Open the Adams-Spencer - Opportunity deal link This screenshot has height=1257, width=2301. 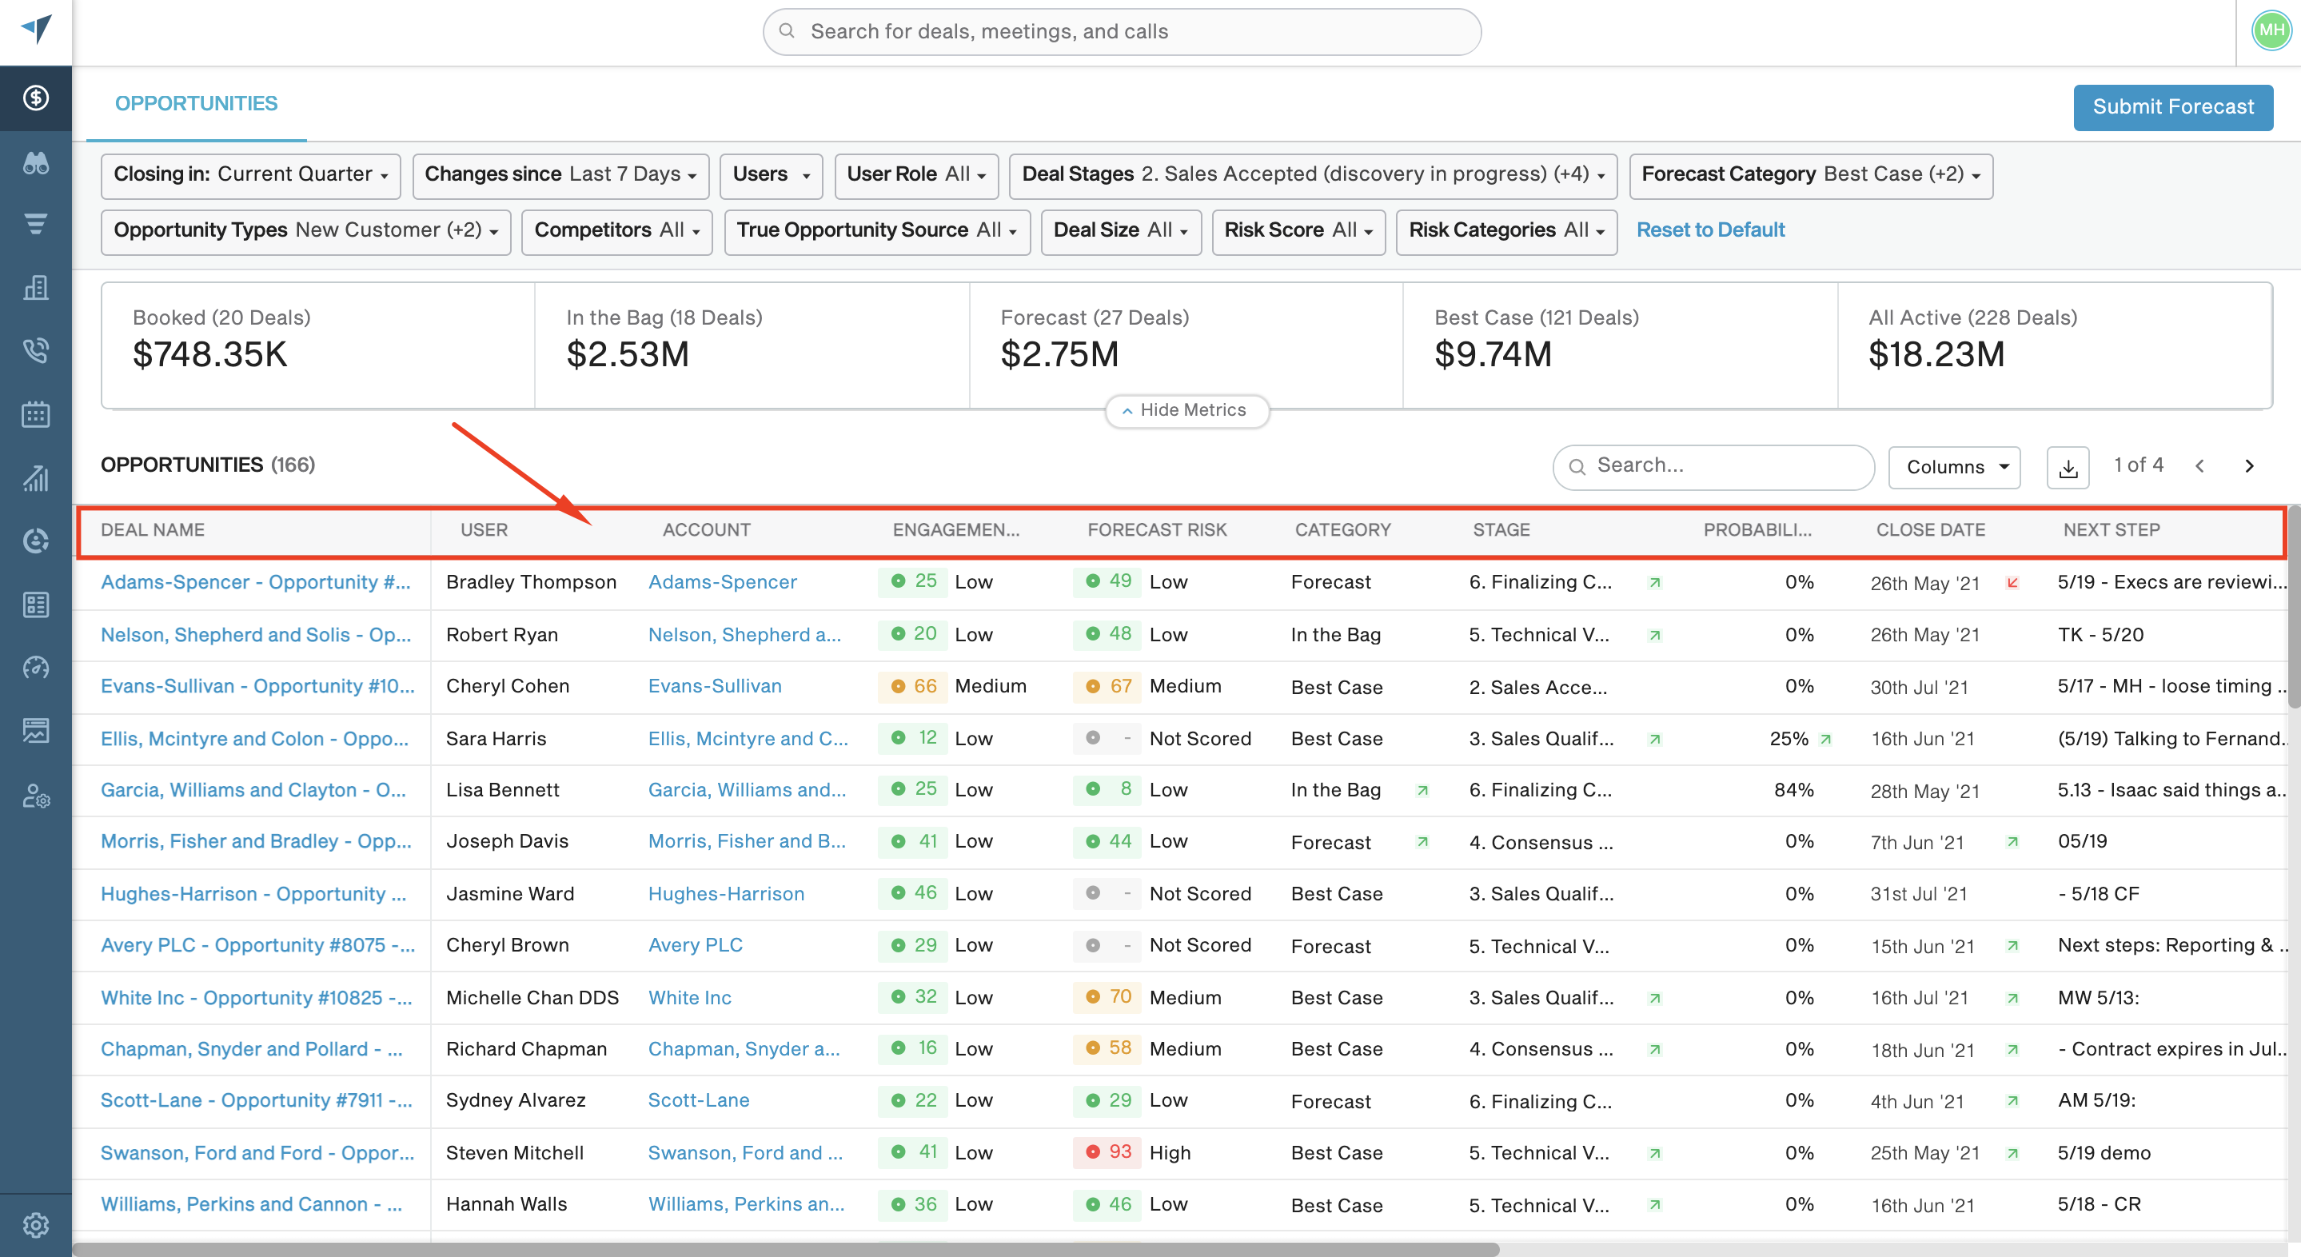pos(257,582)
